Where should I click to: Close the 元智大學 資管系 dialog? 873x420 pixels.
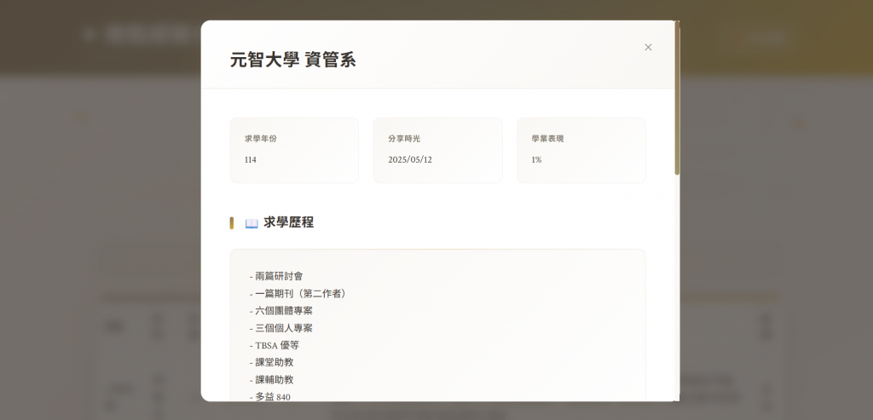point(648,48)
